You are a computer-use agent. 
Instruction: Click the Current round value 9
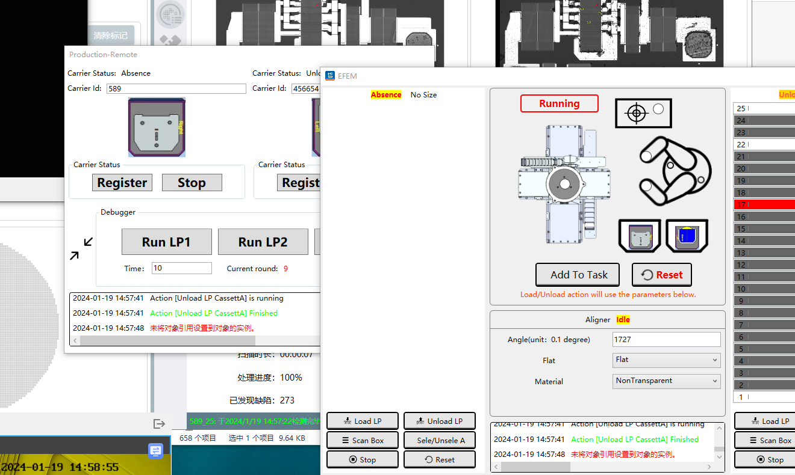tap(285, 269)
